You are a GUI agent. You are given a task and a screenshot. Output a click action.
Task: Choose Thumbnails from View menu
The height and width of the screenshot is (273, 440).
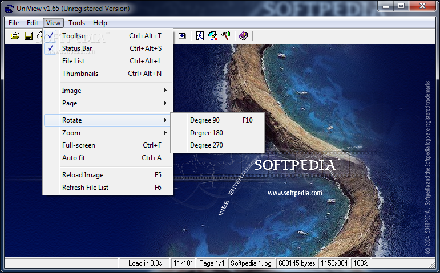tap(108, 74)
